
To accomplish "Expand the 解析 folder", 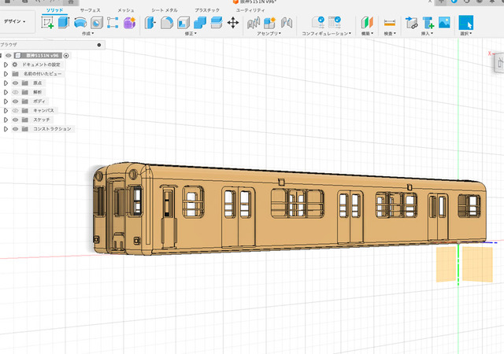I will pyautogui.click(x=6, y=92).
